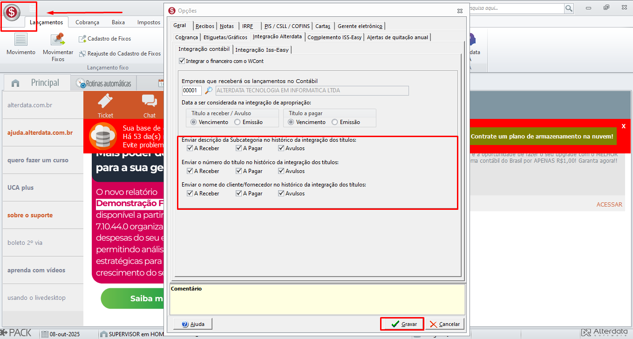Select the Integração Alterdata sub-tab
Image resolution: width=633 pixels, height=339 pixels.
point(277,36)
